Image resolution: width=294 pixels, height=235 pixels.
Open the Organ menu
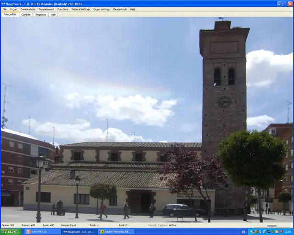[x=13, y=9]
